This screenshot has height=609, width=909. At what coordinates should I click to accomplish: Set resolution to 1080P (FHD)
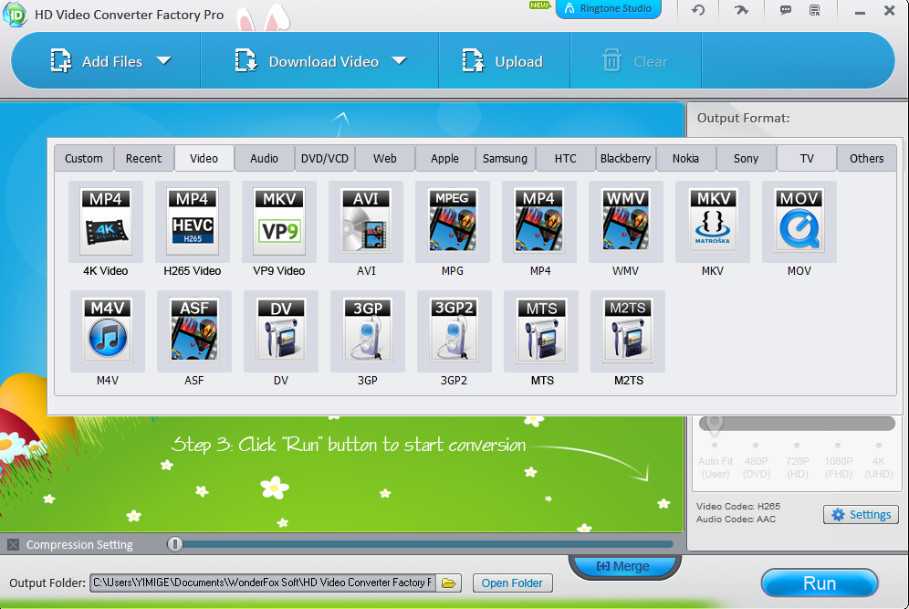[x=839, y=467]
